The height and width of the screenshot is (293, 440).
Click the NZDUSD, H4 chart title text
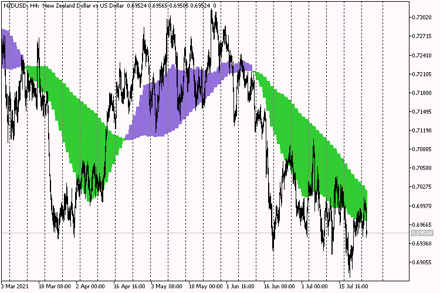(x=64, y=5)
